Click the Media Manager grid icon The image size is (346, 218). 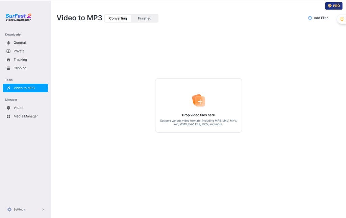tap(8, 116)
